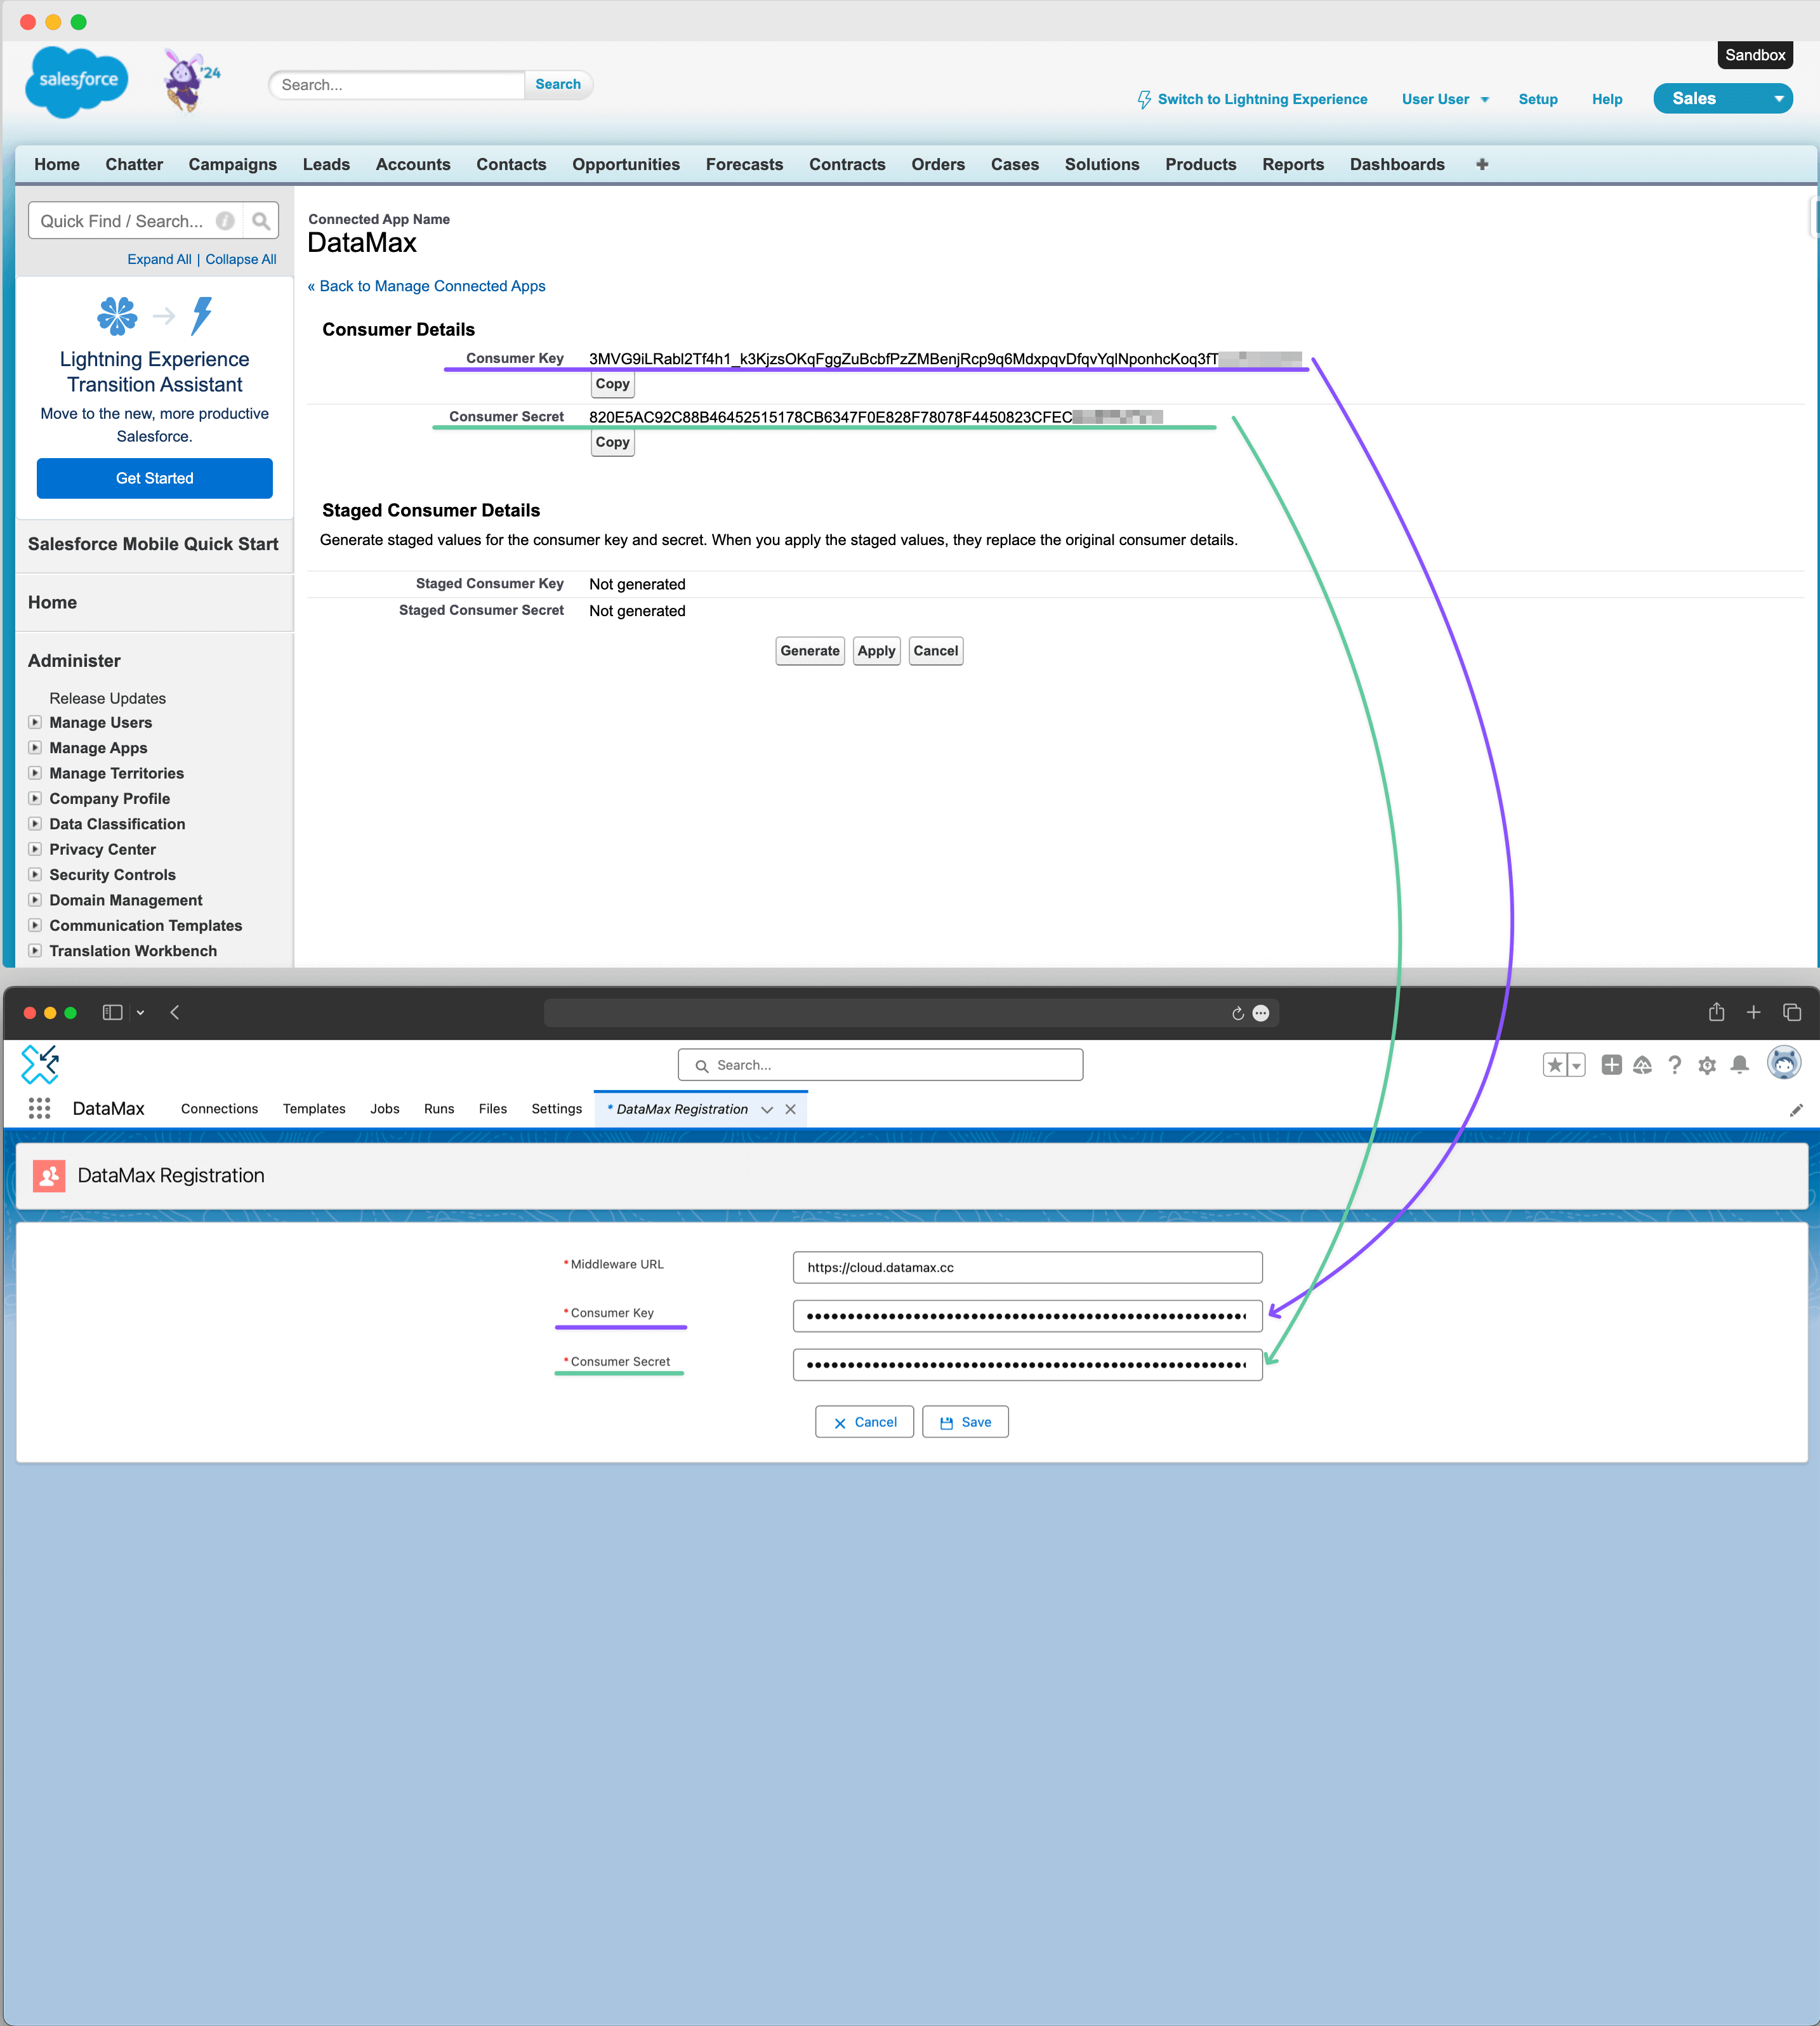Click the browser share icon
1820x2026 pixels.
coord(1717,1012)
